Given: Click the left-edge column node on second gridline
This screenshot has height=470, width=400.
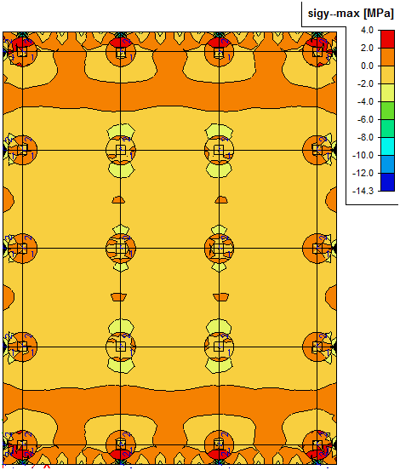Looking at the screenshot, I should (x=22, y=149).
